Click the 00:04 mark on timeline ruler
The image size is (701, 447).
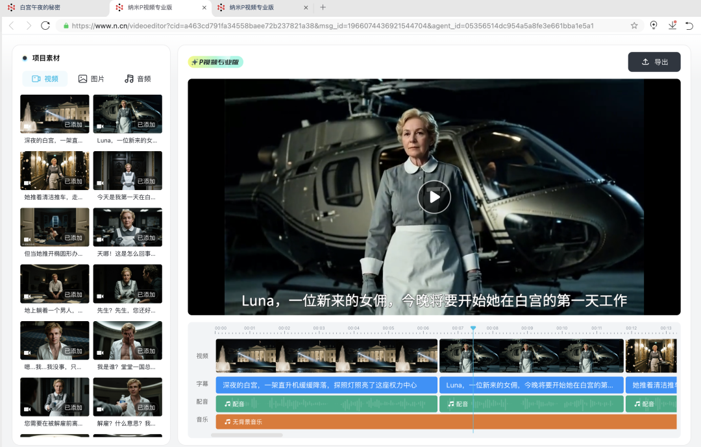click(x=354, y=328)
